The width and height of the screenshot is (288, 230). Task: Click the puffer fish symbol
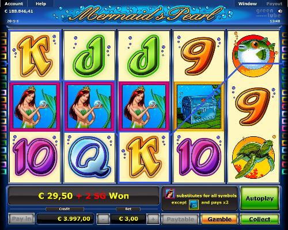[x=253, y=56]
